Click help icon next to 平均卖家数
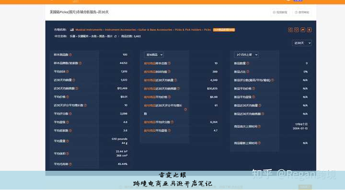345x190 pixels. (70, 131)
